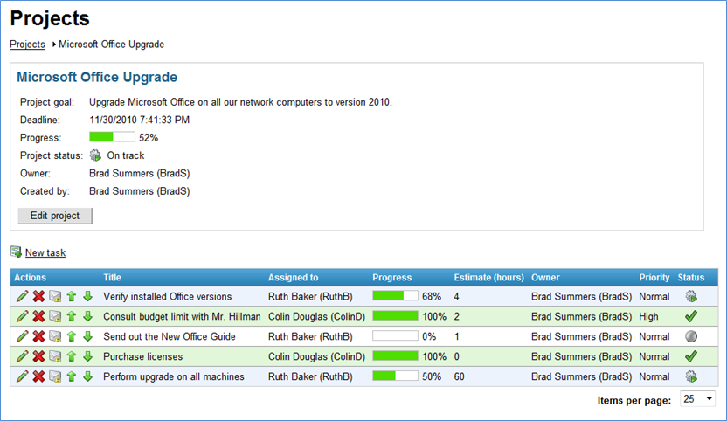The height and width of the screenshot is (421, 727).
Task: Send reminder for New Office Guide task
Action: click(55, 336)
